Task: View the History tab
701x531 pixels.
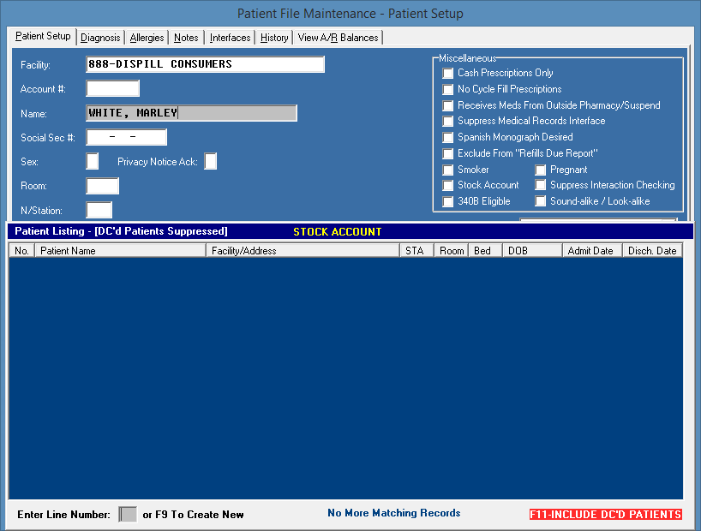Action: point(273,37)
